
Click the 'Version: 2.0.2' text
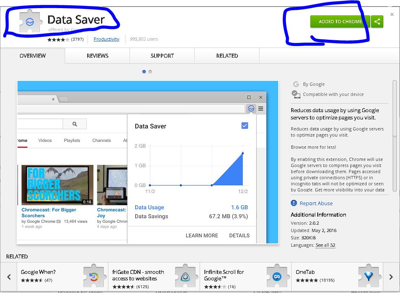(305, 223)
